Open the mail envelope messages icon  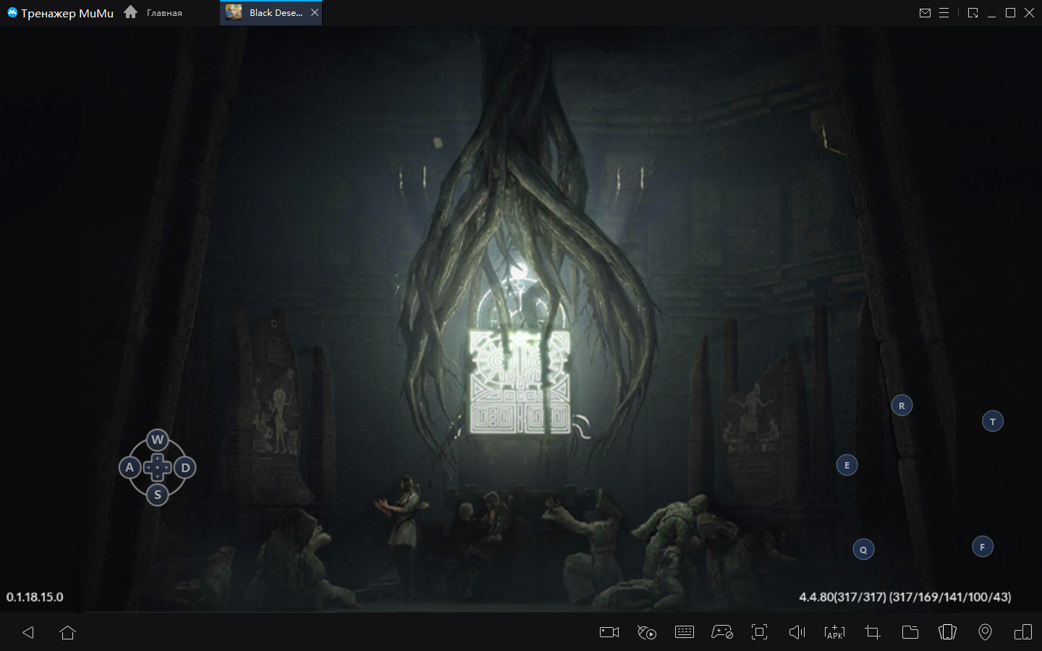925,13
